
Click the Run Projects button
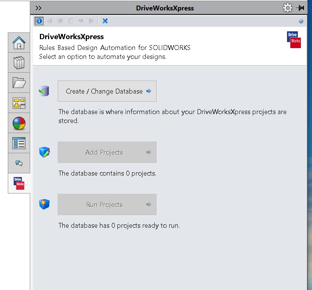107,204
